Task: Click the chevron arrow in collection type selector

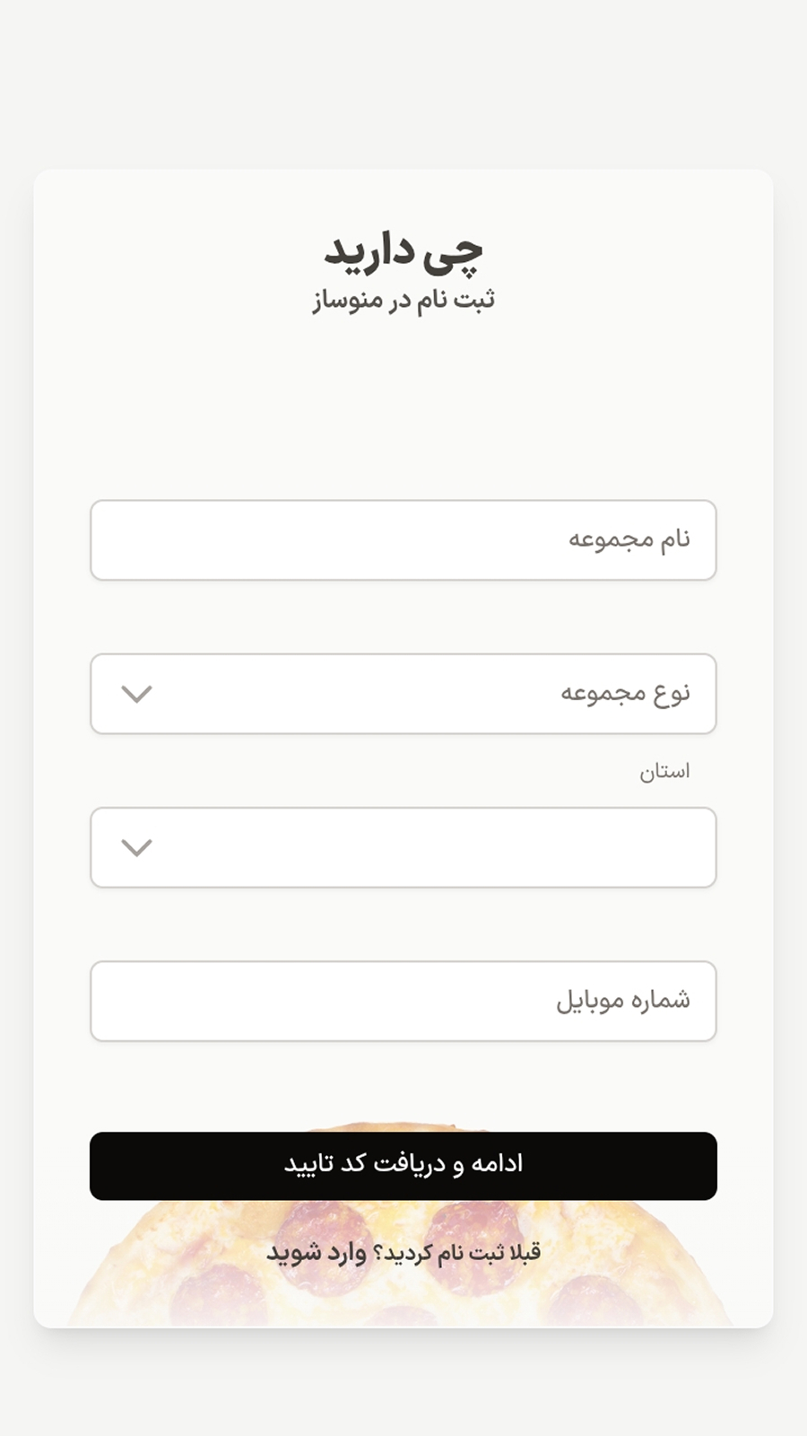Action: [x=136, y=694]
